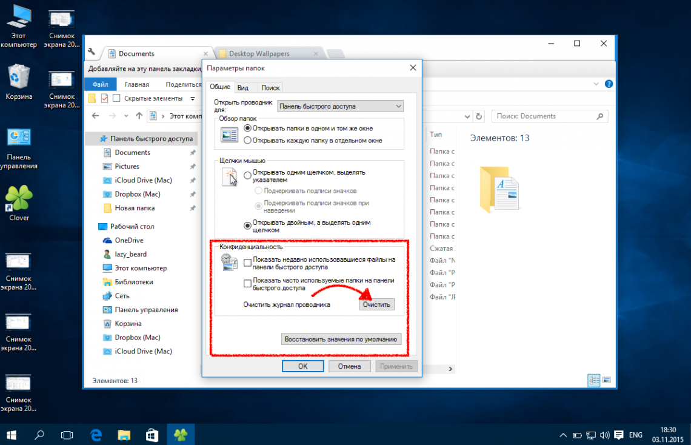Viewport: 691px width, 445px height.
Task: Click the Edge browser taskbar icon
Action: pyautogui.click(x=96, y=435)
